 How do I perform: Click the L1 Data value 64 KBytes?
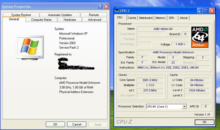197,80
